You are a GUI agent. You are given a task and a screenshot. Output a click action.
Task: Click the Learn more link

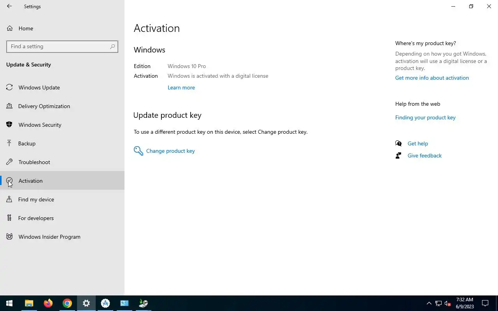181,87
